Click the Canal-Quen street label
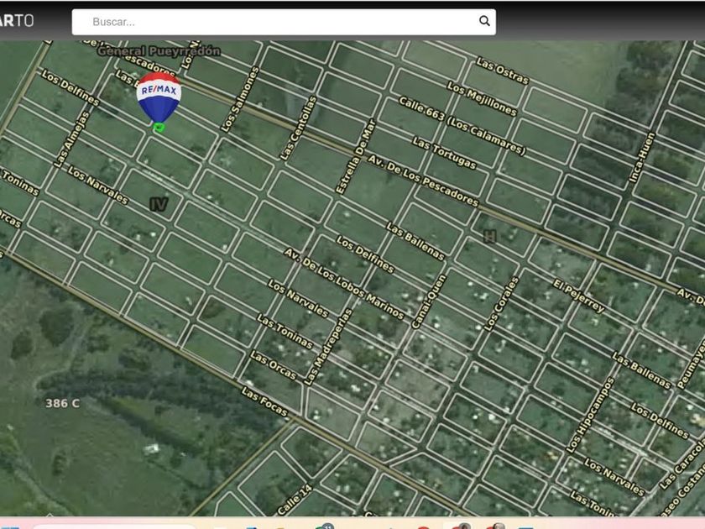 pos(429,301)
